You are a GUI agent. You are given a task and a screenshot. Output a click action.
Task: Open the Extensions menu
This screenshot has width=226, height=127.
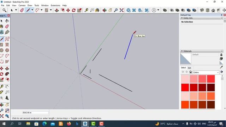pos(55,6)
